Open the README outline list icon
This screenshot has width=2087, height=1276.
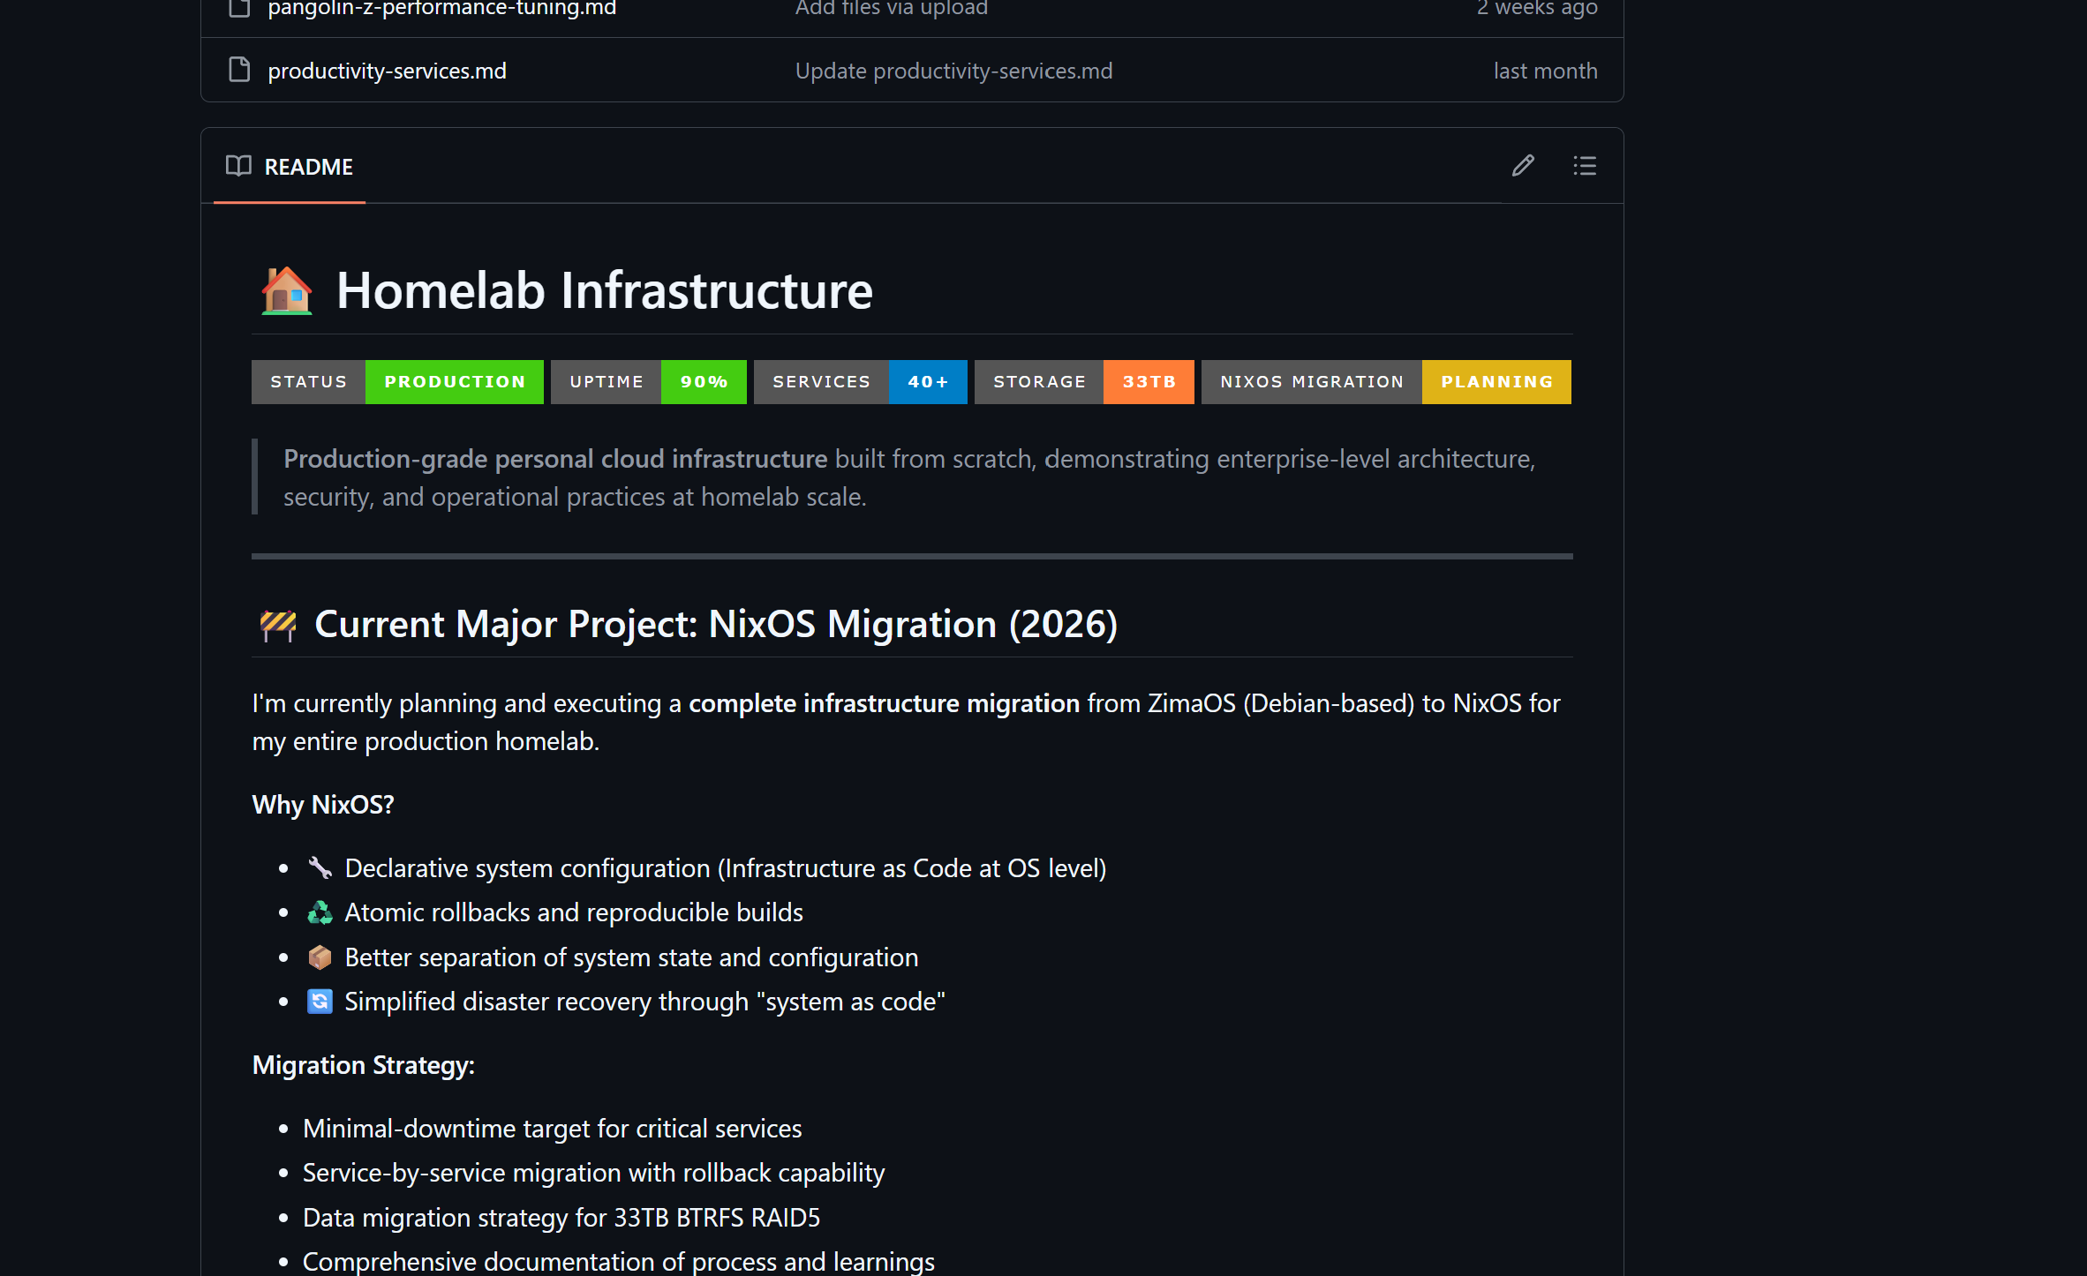tap(1585, 166)
